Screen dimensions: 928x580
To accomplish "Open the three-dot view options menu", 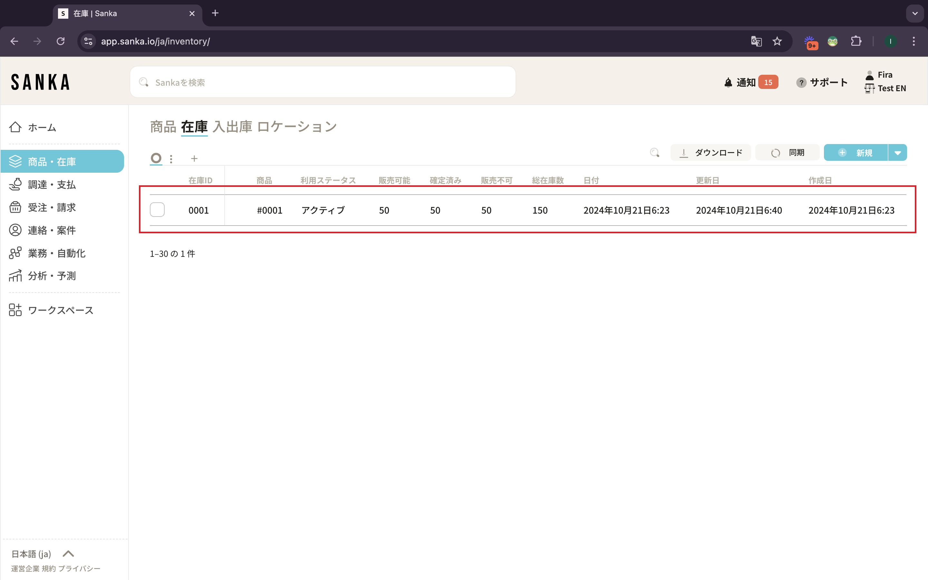I will click(x=171, y=159).
